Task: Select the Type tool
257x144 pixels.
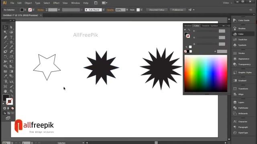Action: point(11,37)
